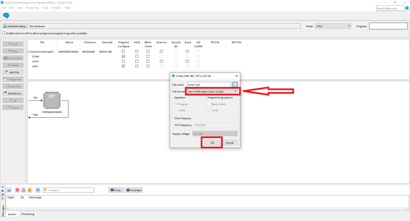Screen dimensions: 410x221
Task: Toggle Program/Configure for UFM
Action: pos(124,66)
